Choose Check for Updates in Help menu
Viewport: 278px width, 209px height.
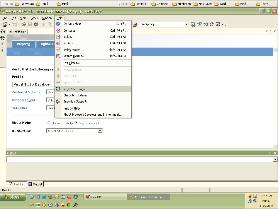coord(93,95)
